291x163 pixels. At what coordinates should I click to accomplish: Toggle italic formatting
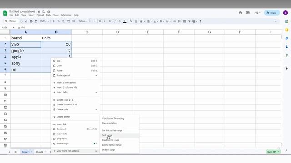point(115,21)
